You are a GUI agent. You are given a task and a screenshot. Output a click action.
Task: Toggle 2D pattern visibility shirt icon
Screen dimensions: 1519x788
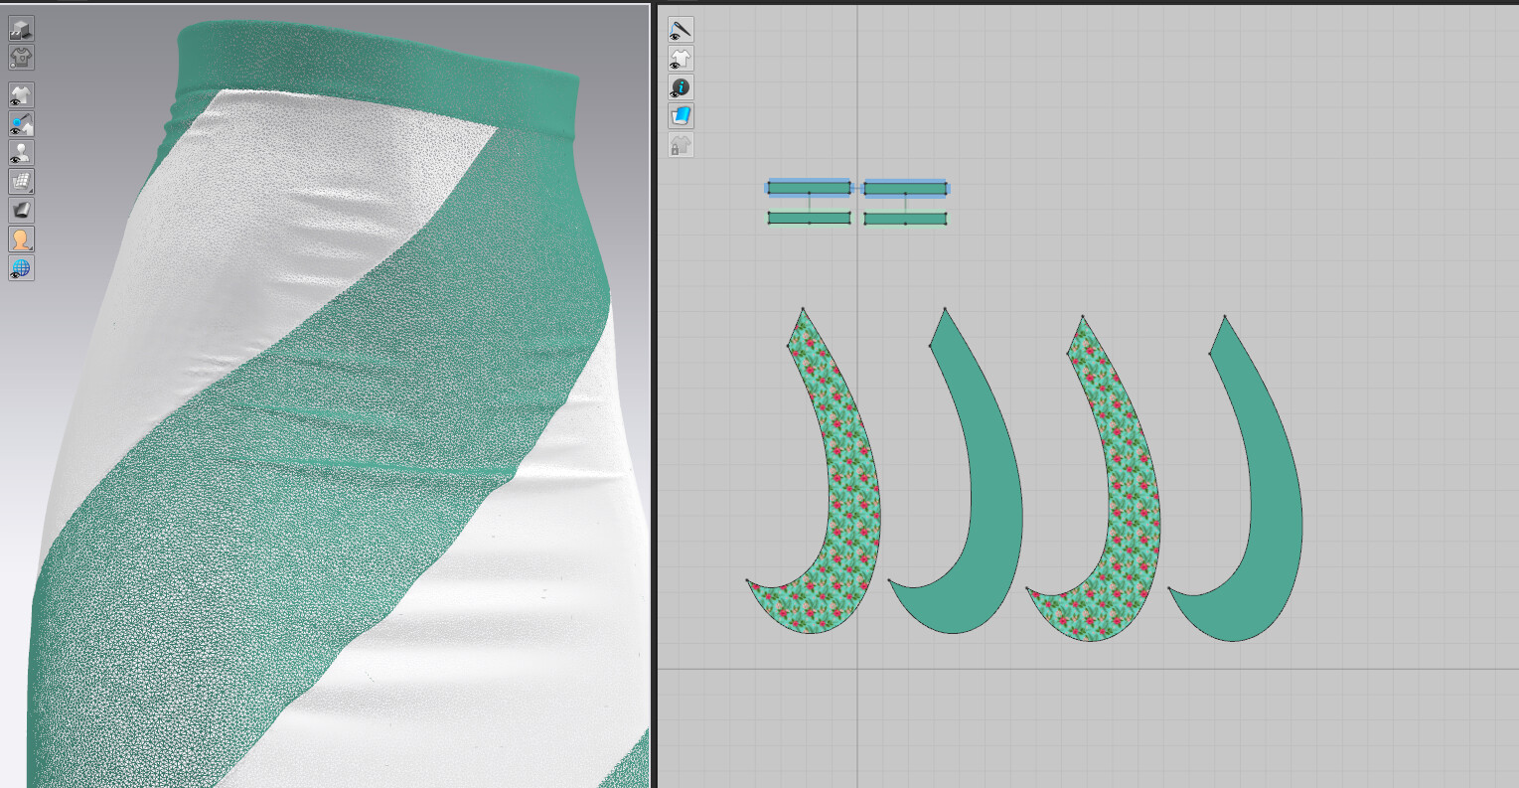point(681,59)
